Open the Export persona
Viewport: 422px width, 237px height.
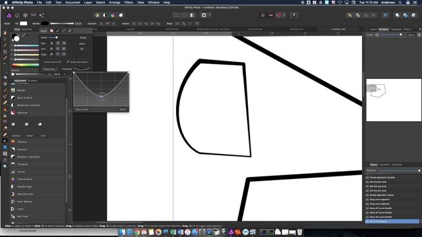[42, 15]
